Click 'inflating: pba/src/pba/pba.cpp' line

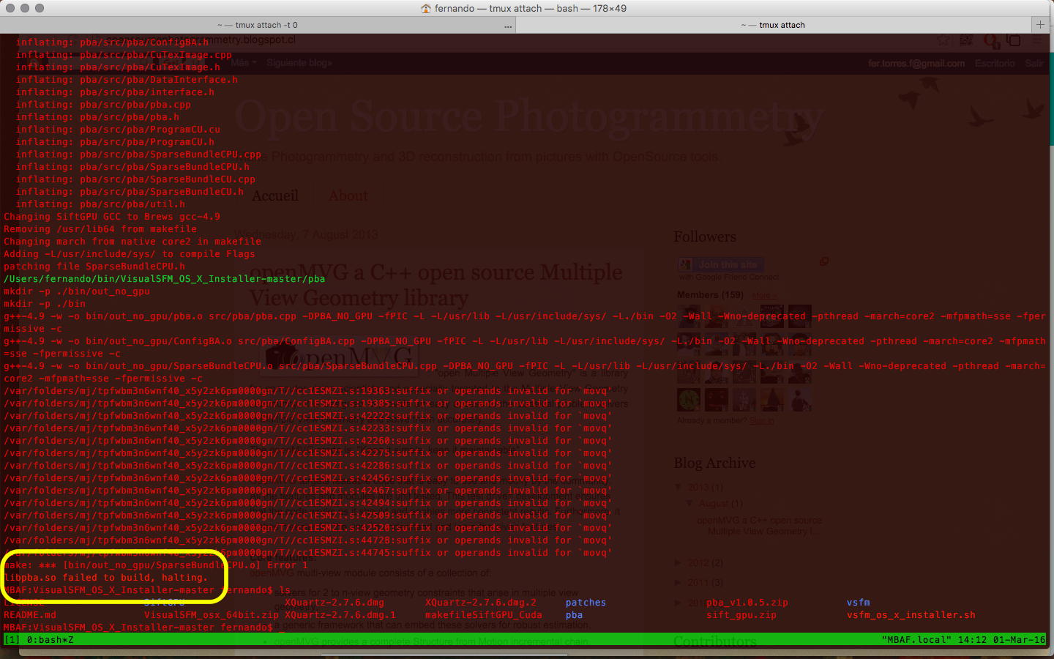(x=102, y=105)
